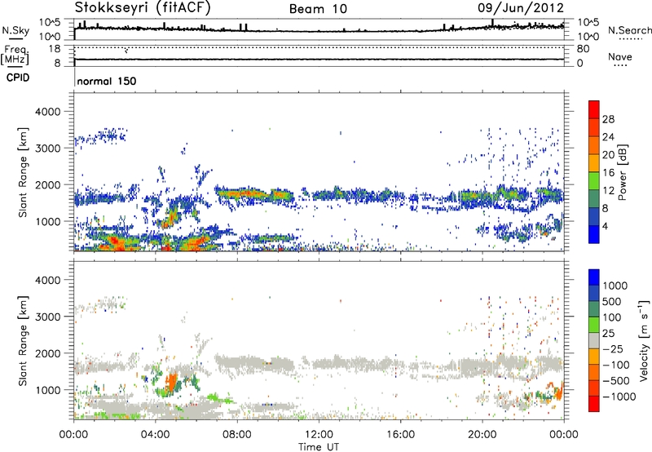This screenshot has height=452, width=652.
Task: Click the "Freq. [MHz]" axis label
Action: [15, 55]
